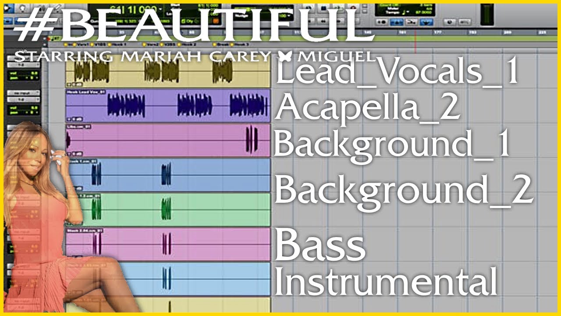The height and width of the screenshot is (316, 561).
Task: Select the green background vocal clip
Action: click(x=168, y=209)
